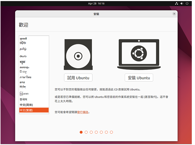Image resolution: width=195 pixels, height=145 pixels.
Task: Click the 試用 Ubuntu button
Action: (78, 78)
